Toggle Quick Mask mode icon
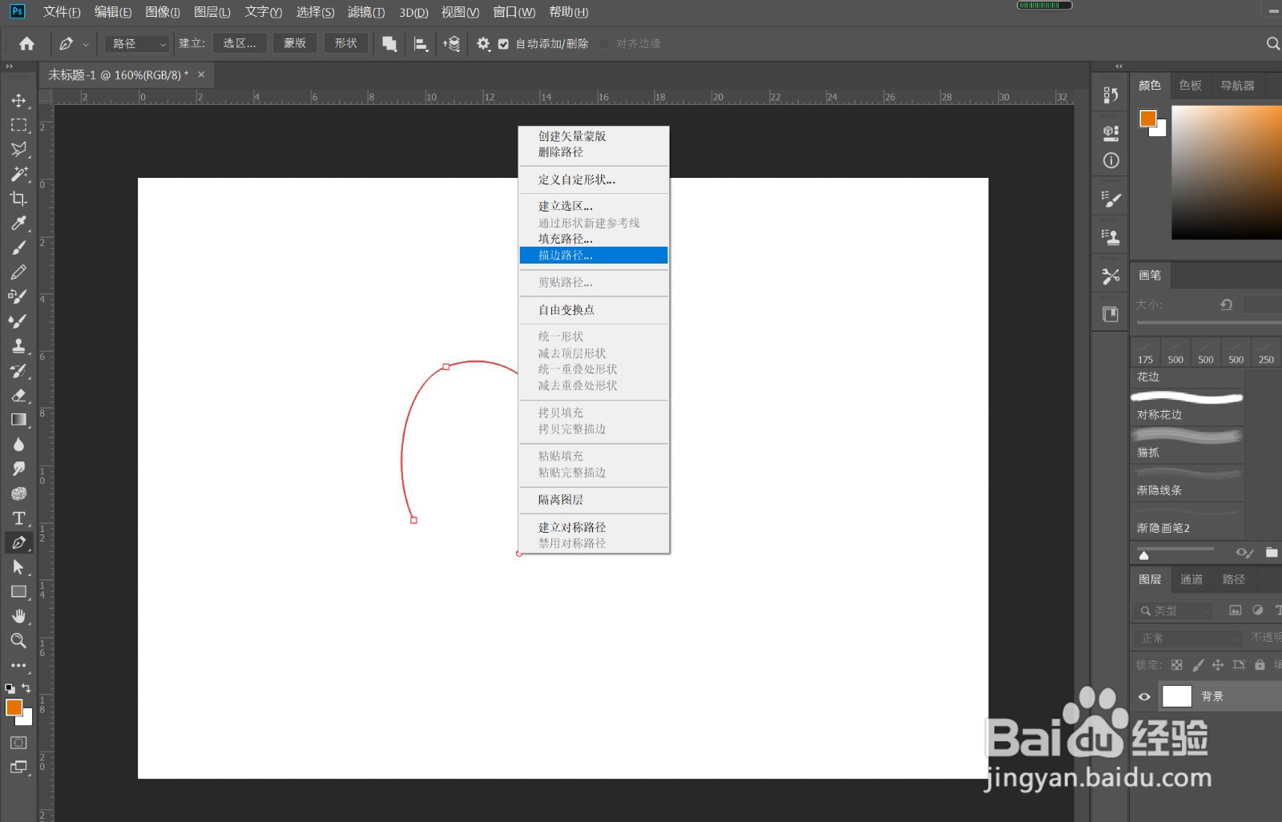 click(x=18, y=743)
